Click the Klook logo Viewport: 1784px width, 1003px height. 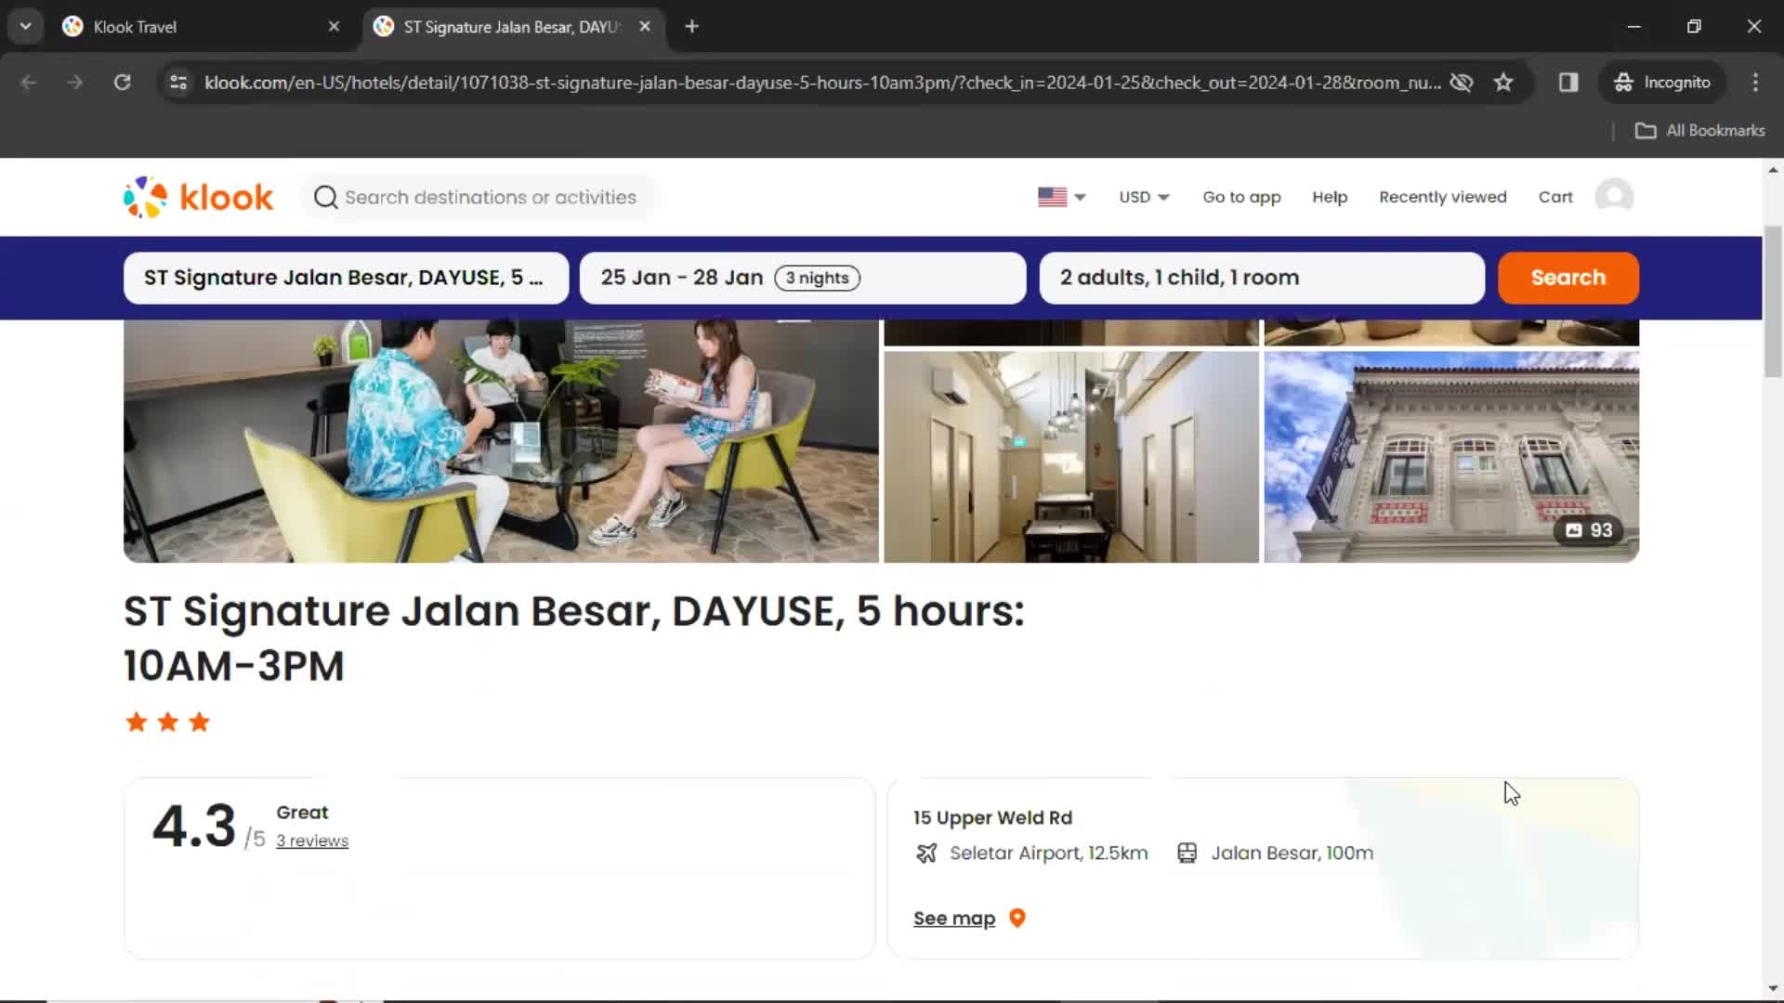point(198,197)
